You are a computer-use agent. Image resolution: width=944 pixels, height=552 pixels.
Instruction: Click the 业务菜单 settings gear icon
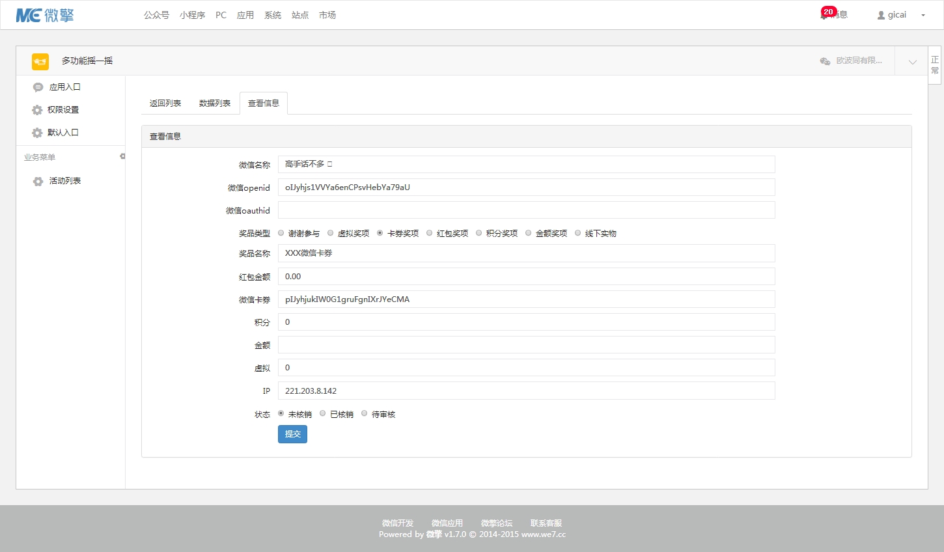point(122,156)
